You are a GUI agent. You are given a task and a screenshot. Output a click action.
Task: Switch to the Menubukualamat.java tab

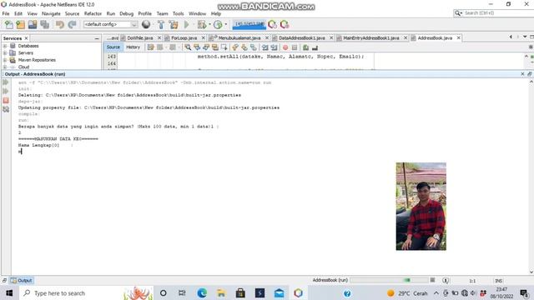pyautogui.click(x=239, y=38)
